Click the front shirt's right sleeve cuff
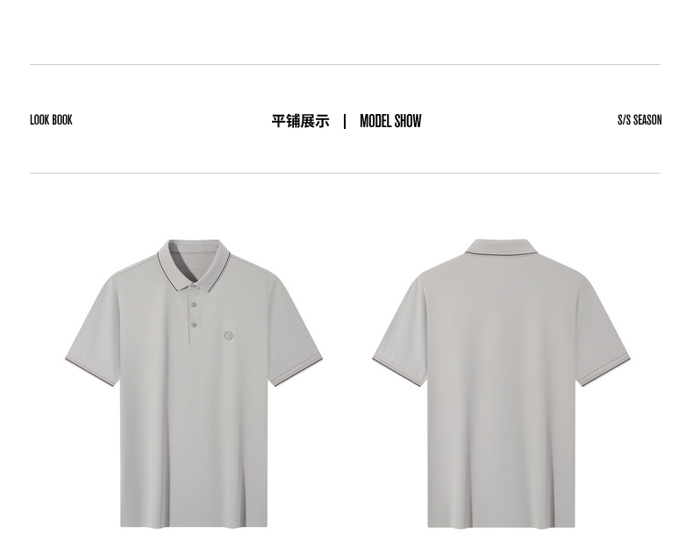Screen dimensions: 693x549 pyautogui.click(x=297, y=371)
